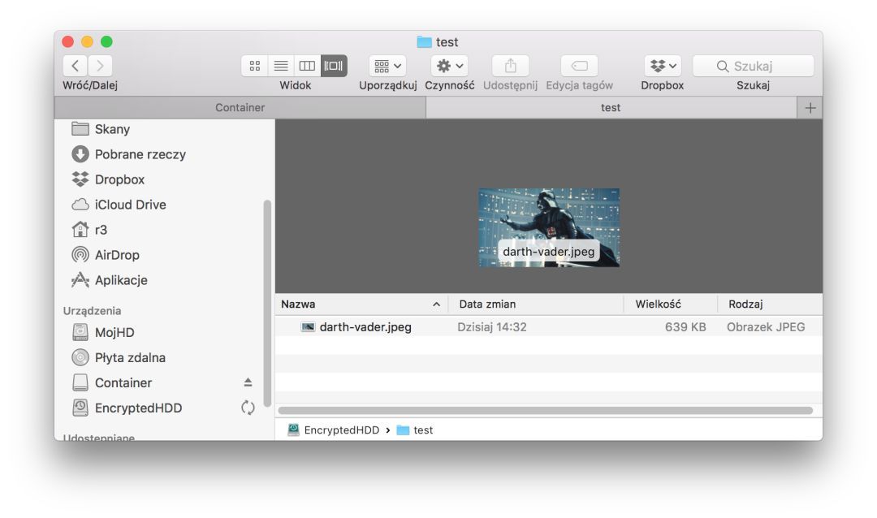877x518 pixels.
Task: Switch to icon view mode
Action: [254, 66]
